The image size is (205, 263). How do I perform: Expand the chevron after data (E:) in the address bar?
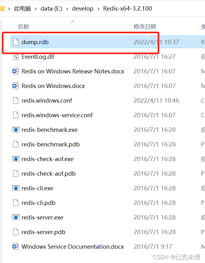pos(67,9)
